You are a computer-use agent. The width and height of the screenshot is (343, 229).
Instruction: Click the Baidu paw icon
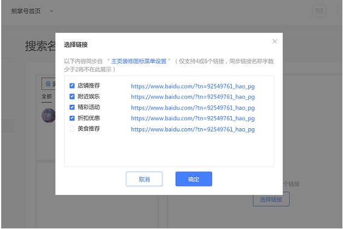(x=48, y=84)
